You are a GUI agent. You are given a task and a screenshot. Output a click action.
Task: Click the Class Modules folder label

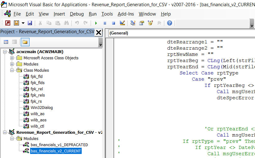click(36, 70)
